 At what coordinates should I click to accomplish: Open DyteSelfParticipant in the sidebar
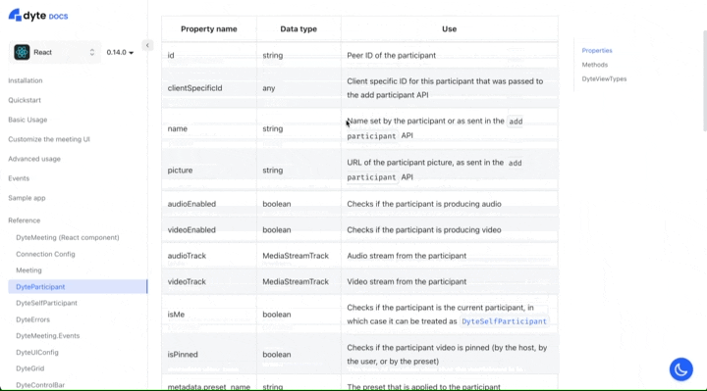click(46, 303)
